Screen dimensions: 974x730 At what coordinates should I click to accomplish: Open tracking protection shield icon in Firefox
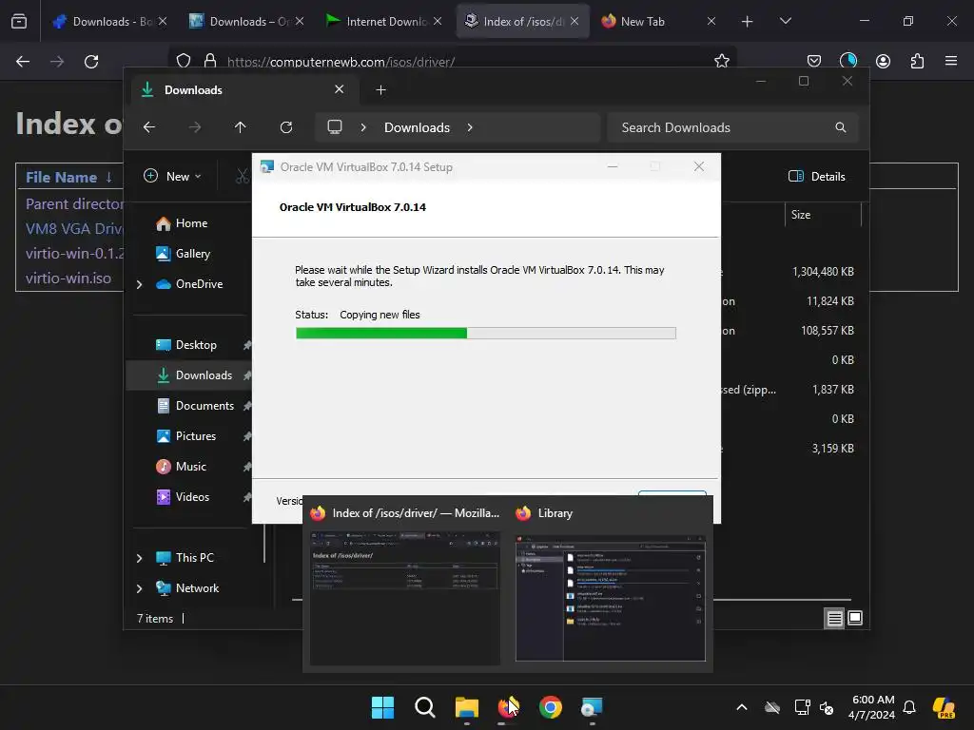tap(184, 61)
